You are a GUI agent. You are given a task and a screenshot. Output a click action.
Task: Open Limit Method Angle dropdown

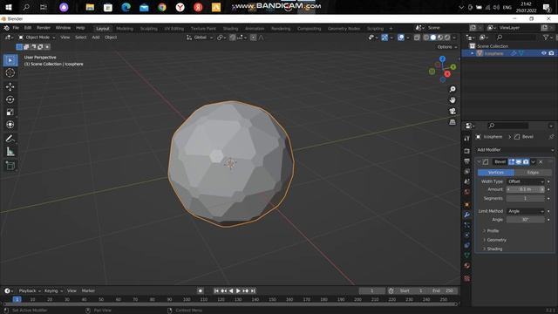click(x=525, y=211)
